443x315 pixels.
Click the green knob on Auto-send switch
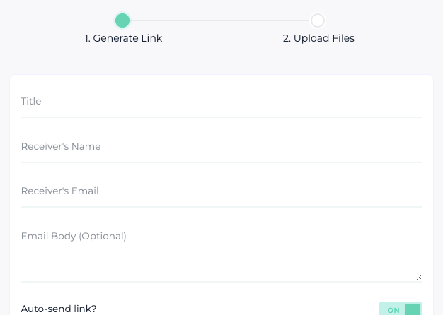[413, 309]
